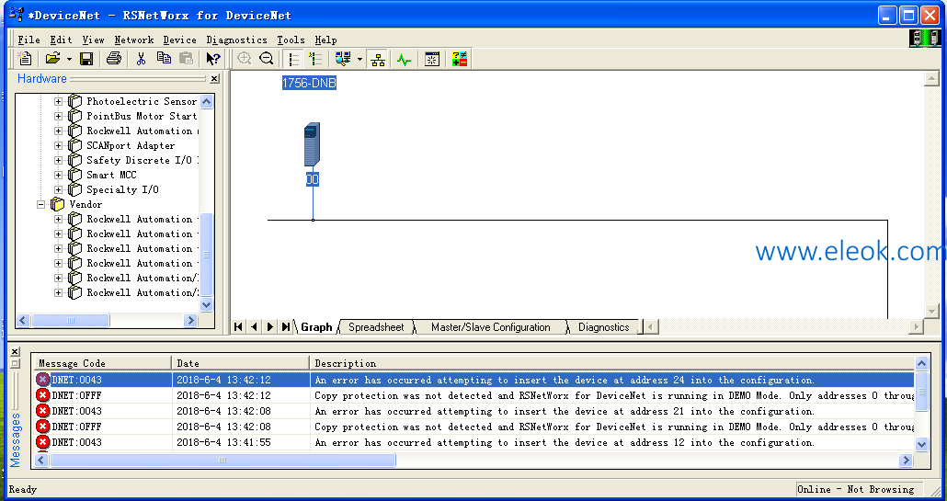This screenshot has width=947, height=501.
Task: Close the Hardware panel
Action: [214, 78]
